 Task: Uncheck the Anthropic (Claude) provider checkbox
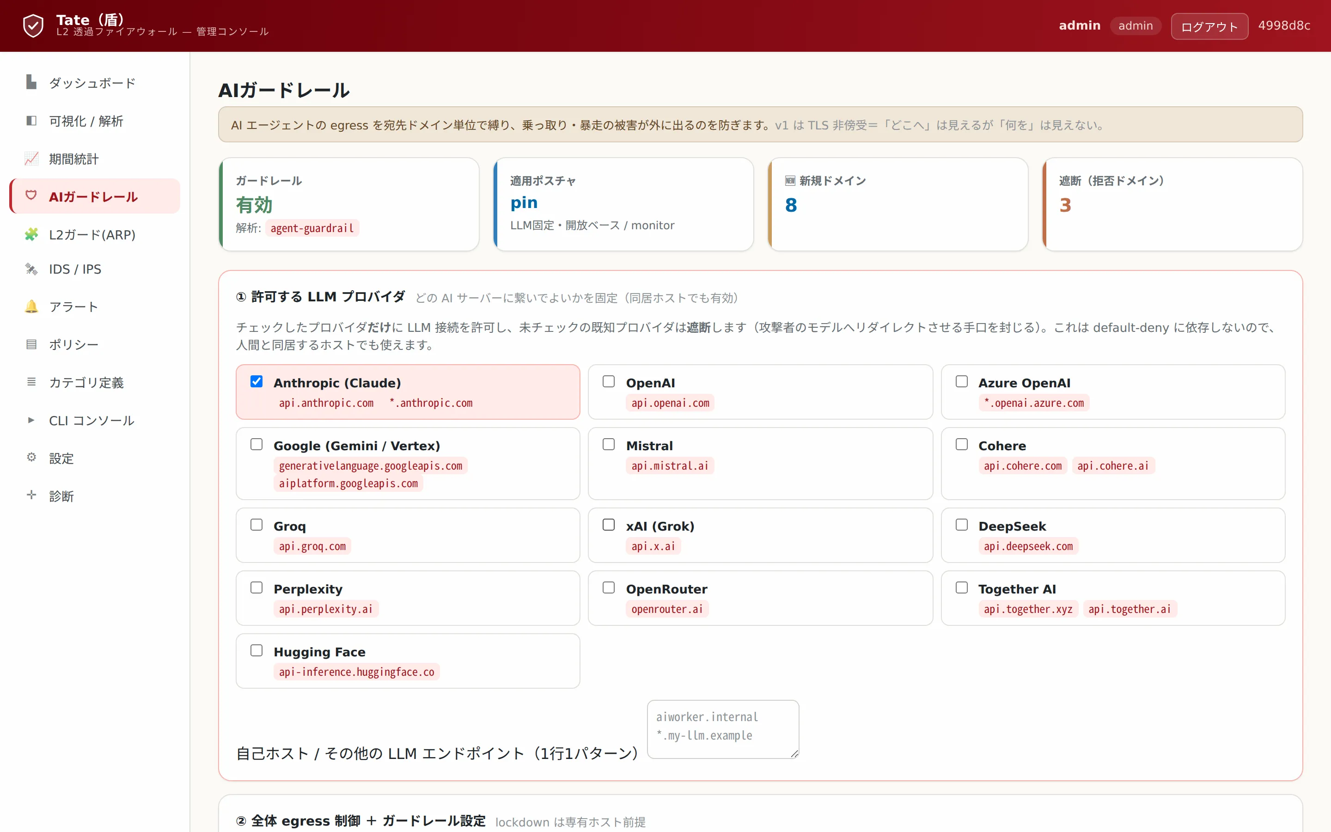256,381
